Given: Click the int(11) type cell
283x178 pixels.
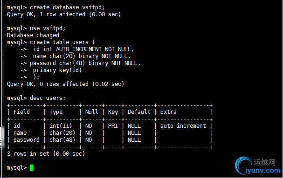Looking at the screenshot, I should (61, 126).
